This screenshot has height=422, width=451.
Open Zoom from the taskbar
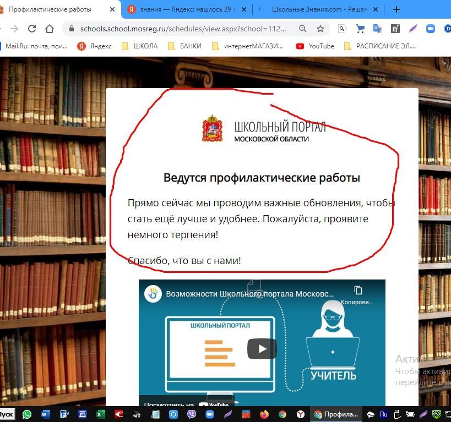coord(210,414)
